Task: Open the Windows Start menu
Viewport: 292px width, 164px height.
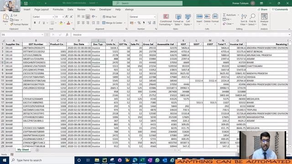Action: [5, 160]
